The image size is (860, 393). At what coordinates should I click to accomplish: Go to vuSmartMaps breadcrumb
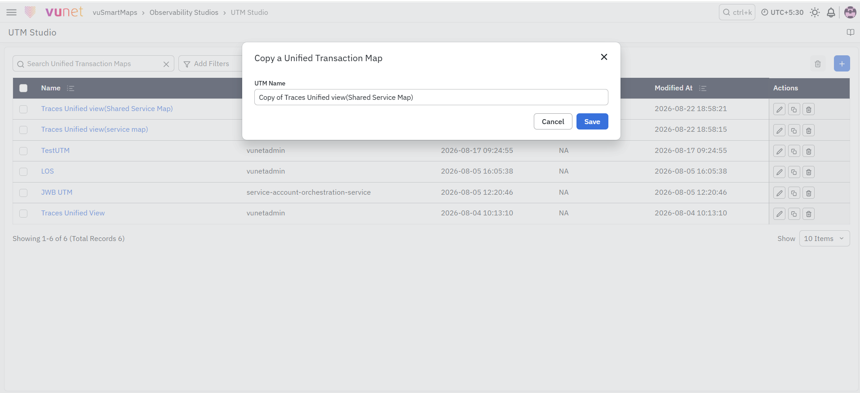tap(115, 13)
